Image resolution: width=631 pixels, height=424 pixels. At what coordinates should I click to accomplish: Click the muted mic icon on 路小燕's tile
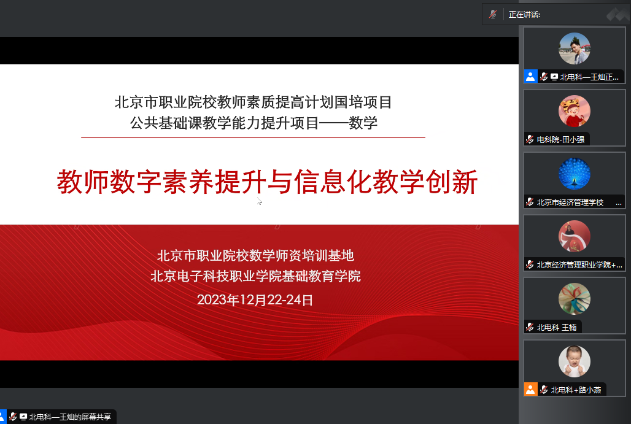pos(544,389)
